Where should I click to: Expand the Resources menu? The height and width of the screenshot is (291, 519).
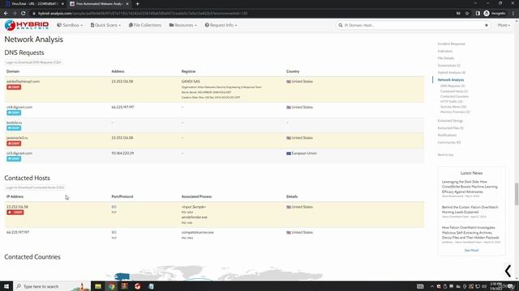pyautogui.click(x=182, y=25)
